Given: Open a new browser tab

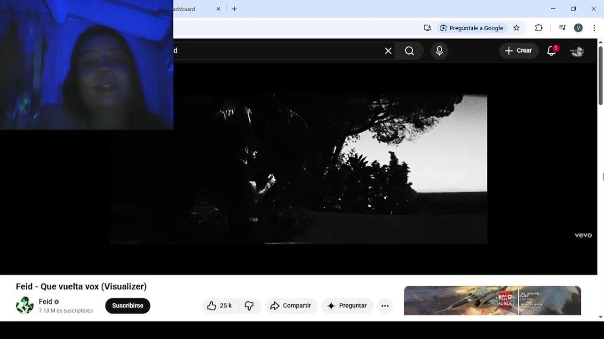Looking at the screenshot, I should click(x=234, y=9).
